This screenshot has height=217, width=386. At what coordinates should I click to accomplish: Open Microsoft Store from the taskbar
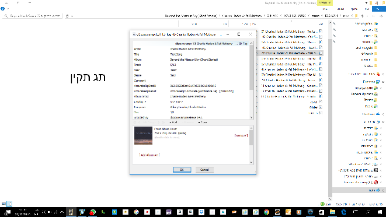322,212
